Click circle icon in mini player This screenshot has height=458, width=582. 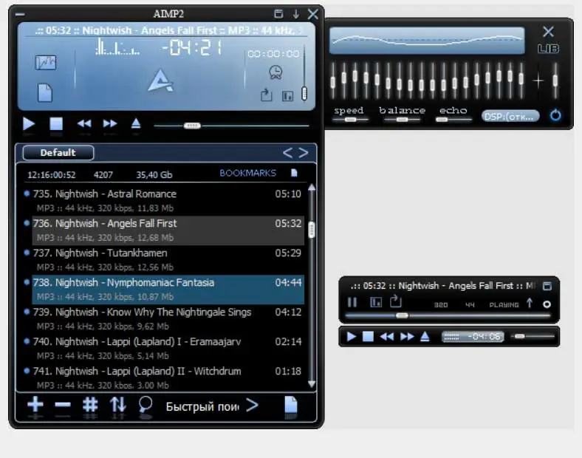click(x=547, y=304)
